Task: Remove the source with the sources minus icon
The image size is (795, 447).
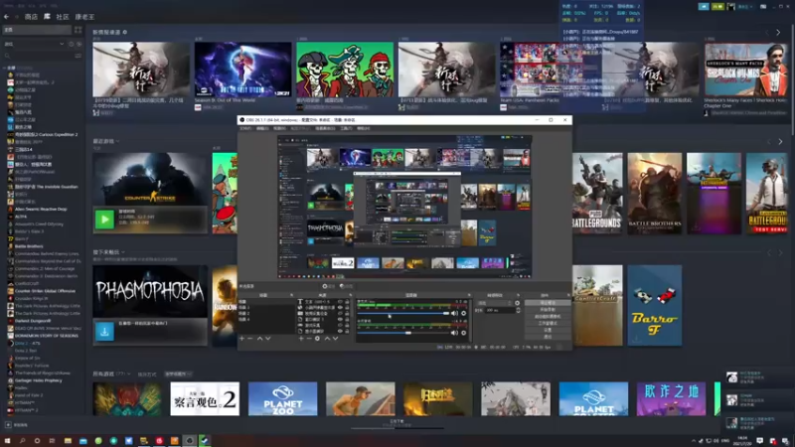Action: (x=309, y=338)
